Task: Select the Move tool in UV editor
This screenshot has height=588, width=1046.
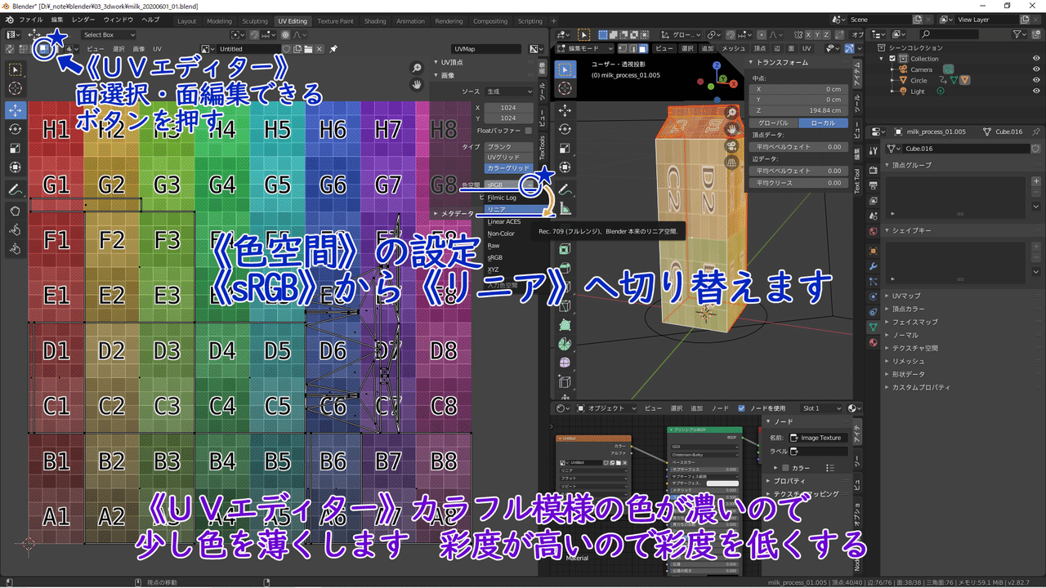Action: [x=16, y=110]
